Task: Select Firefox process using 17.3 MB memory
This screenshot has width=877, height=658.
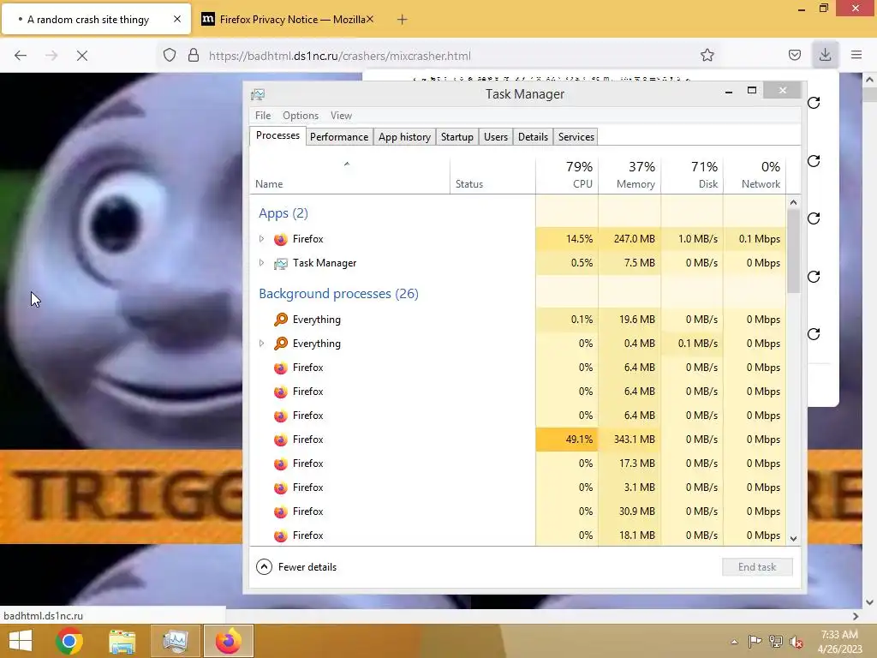Action: point(517,464)
